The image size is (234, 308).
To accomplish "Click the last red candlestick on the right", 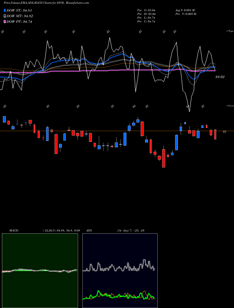I will 215,134.
